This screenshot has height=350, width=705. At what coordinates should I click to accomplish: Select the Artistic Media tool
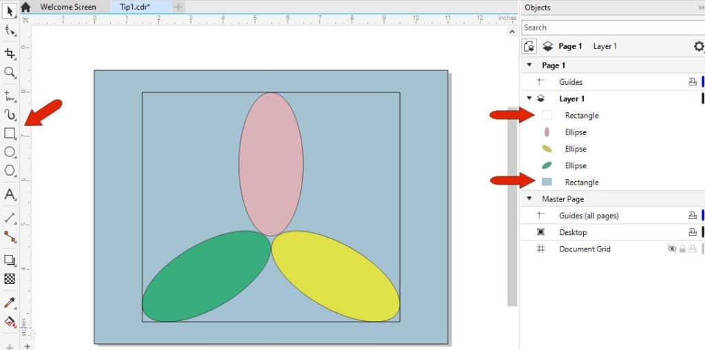pyautogui.click(x=10, y=115)
